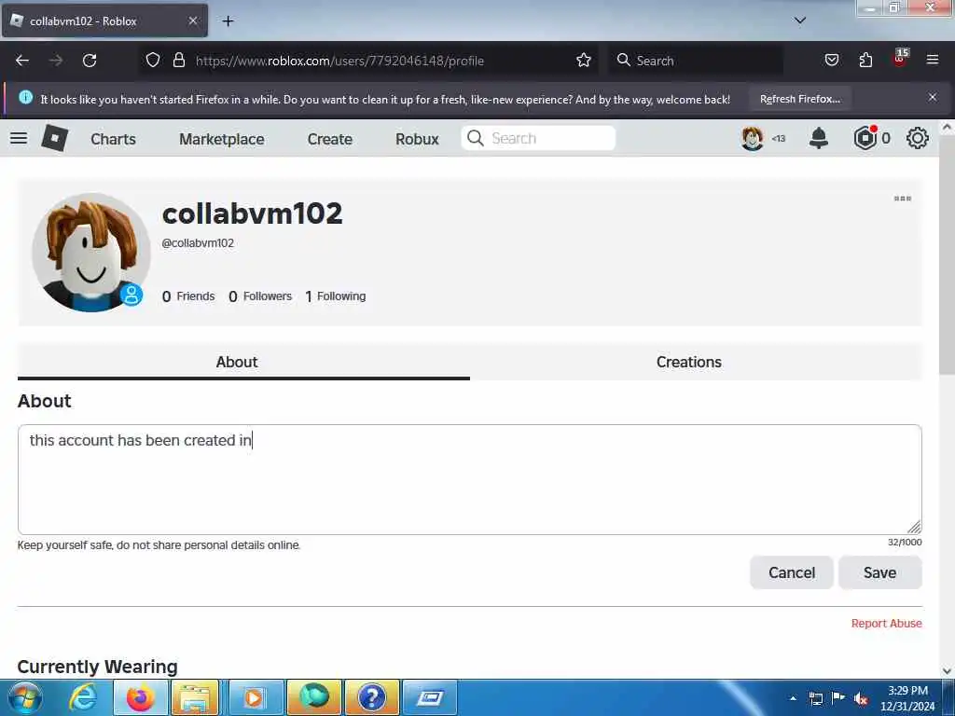Click the Refresh Firefox button
The height and width of the screenshot is (716, 955).
(799, 99)
